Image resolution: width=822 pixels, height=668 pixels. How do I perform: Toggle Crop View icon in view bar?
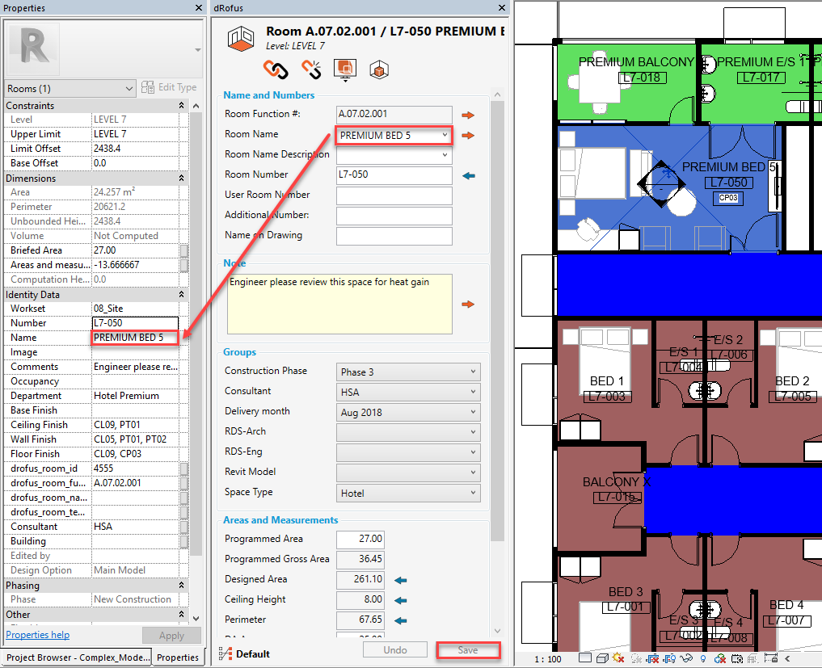coord(651,658)
